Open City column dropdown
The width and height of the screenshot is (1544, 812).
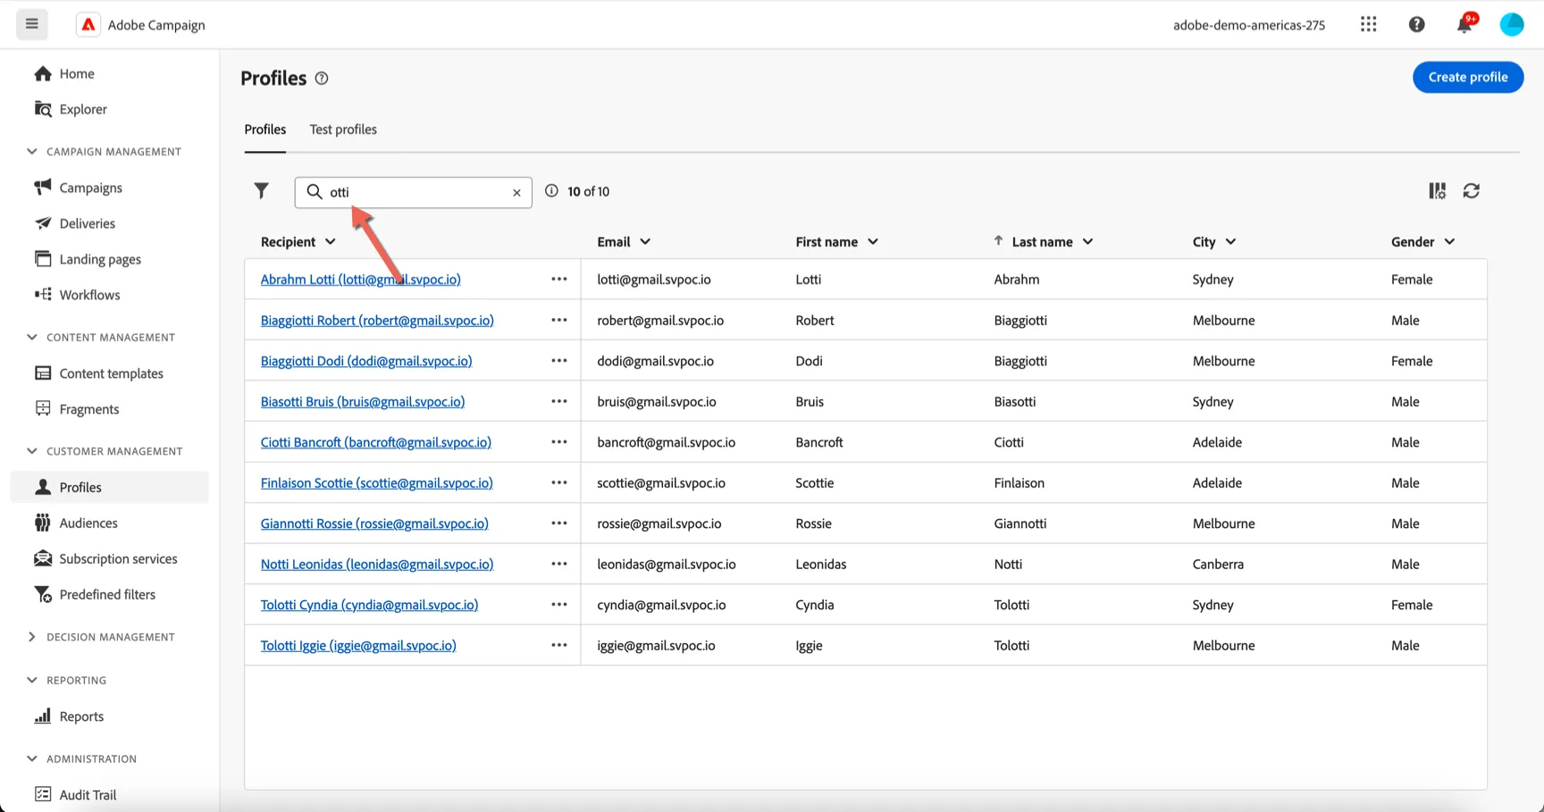1230,242
